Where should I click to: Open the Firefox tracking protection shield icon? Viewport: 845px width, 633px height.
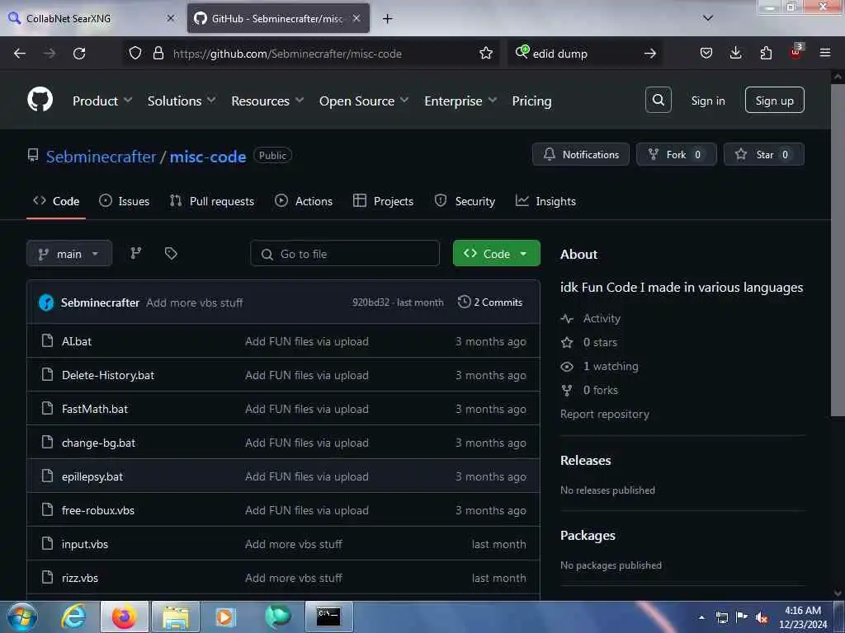pos(135,54)
